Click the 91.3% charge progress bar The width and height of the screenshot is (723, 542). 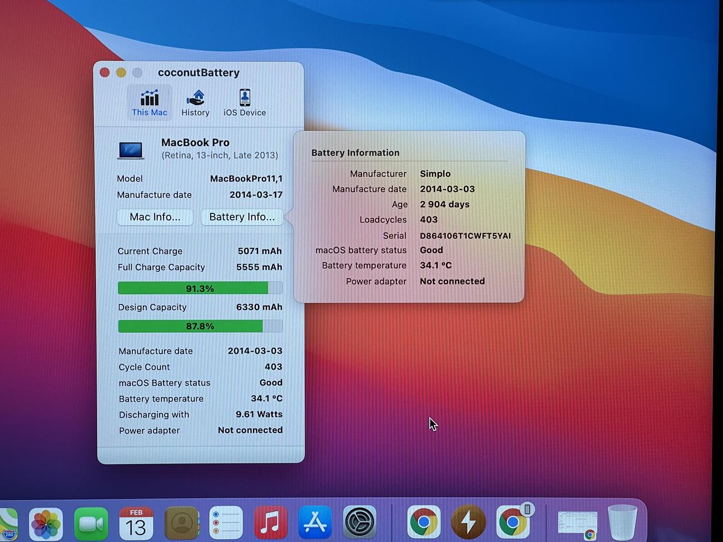200,288
